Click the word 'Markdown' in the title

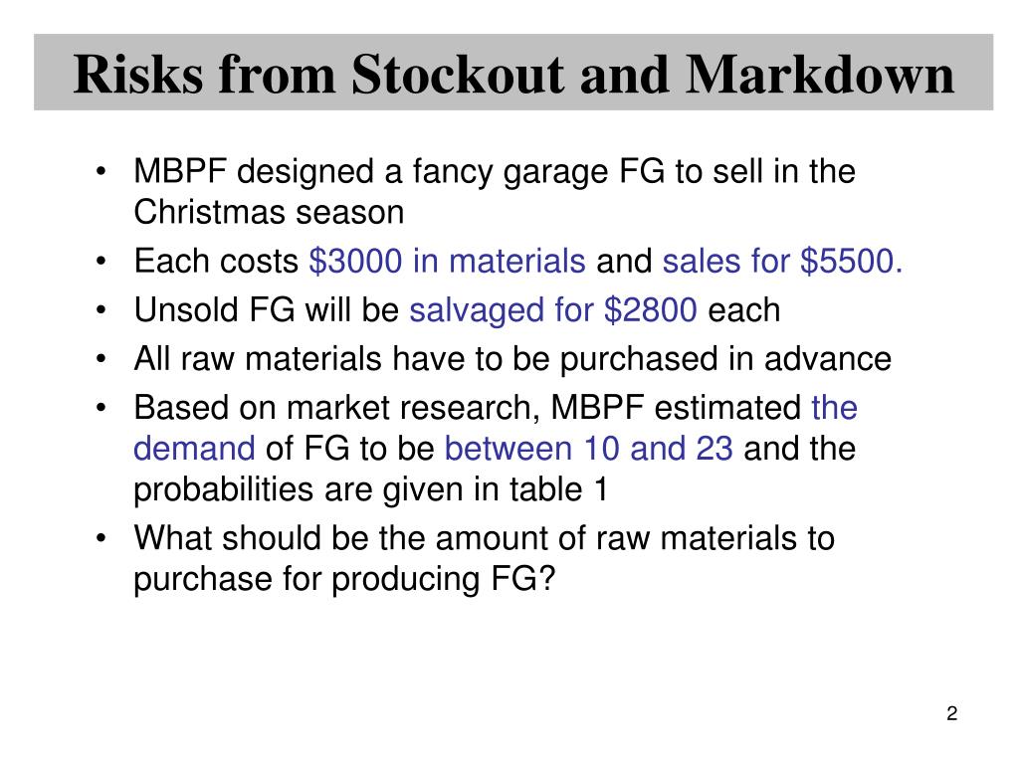[820, 74]
